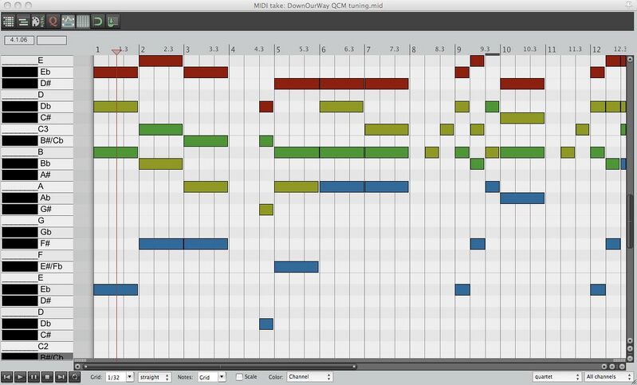
Task: Click the track list lines icon
Action: tap(24, 21)
